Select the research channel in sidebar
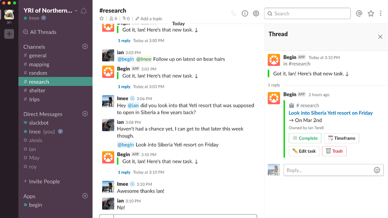 55,82
